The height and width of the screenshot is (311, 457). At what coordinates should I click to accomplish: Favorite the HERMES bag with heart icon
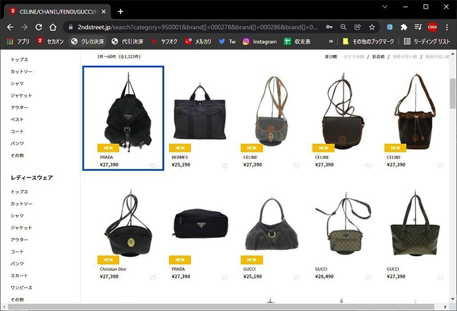coord(225,166)
